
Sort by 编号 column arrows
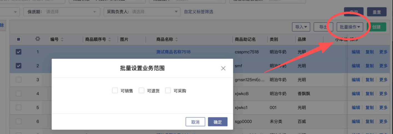click(x=62, y=40)
